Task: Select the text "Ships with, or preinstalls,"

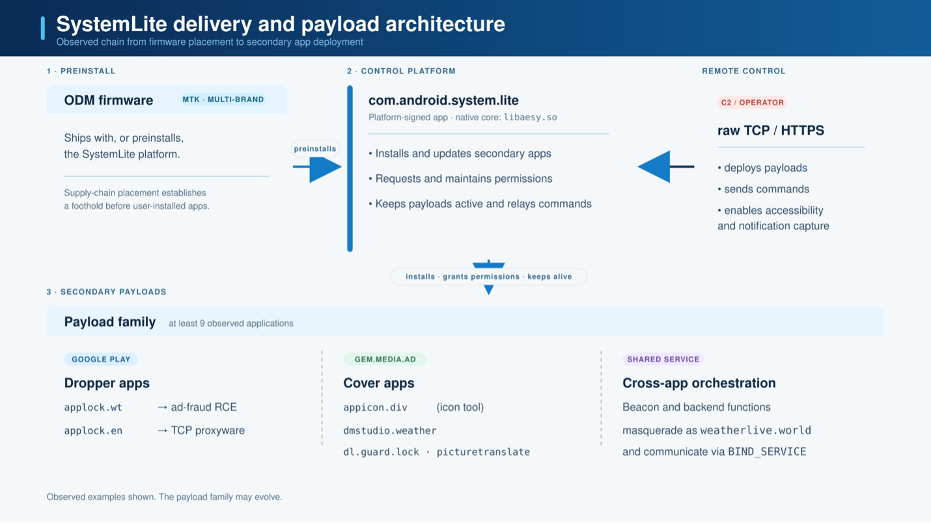Action: 124,138
